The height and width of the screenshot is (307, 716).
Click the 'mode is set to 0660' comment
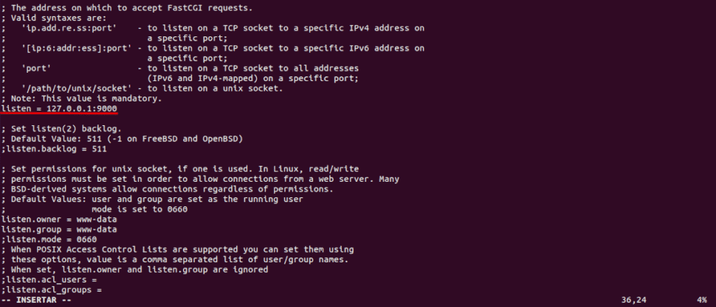tap(140, 209)
